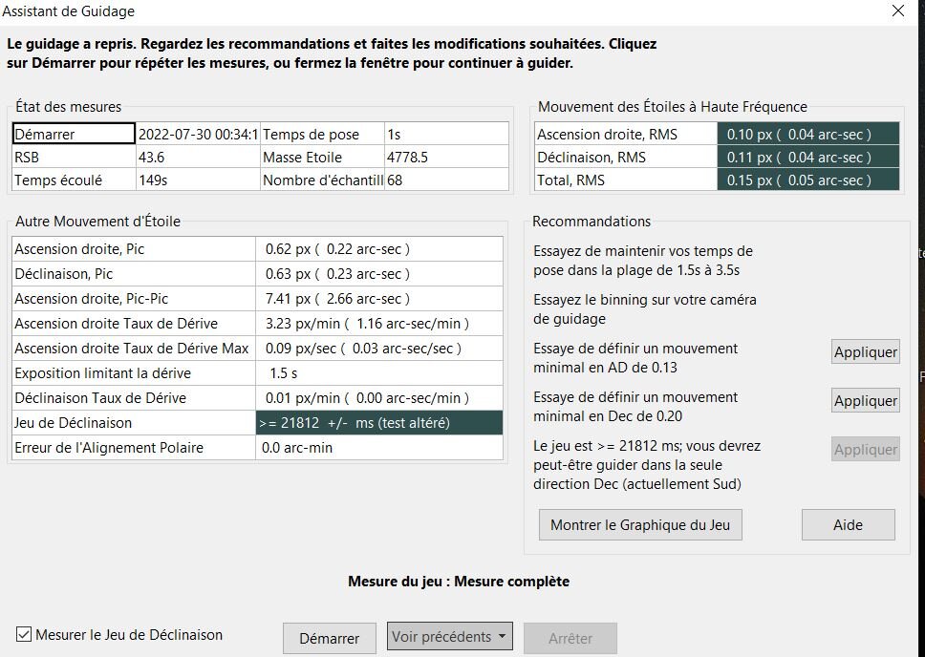Click Jeu de Déclinaison value >= 21812 ms
Screen dimensions: 925x657
tap(379, 423)
